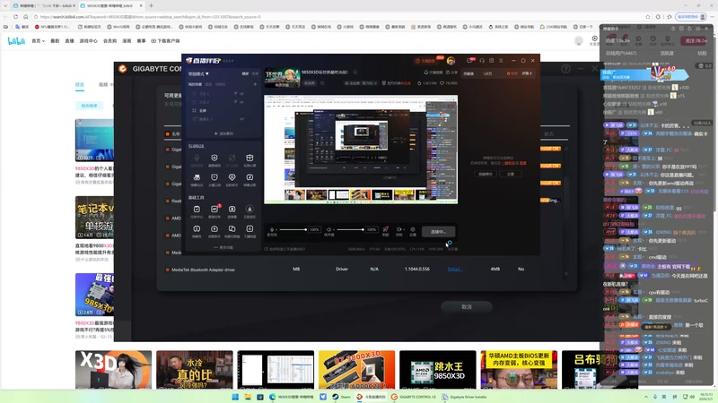Open the Detail link for MediaTek Bluetooth driver
The height and width of the screenshot is (403, 718).
pos(455,270)
